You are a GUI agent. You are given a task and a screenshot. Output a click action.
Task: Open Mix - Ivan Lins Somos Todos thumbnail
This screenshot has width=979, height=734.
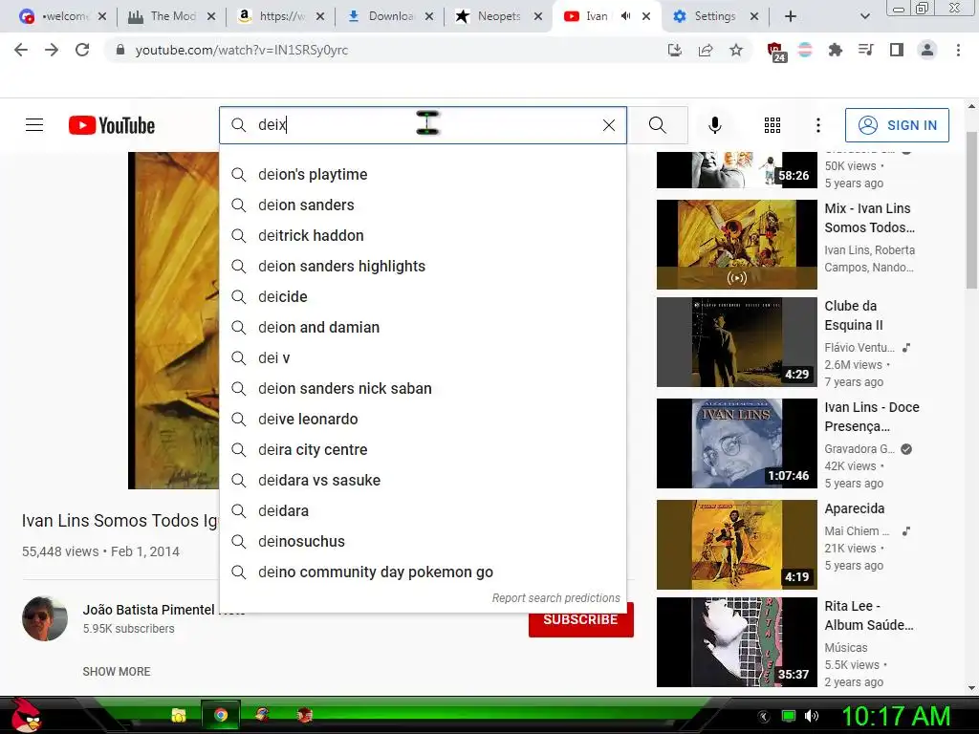tap(737, 245)
